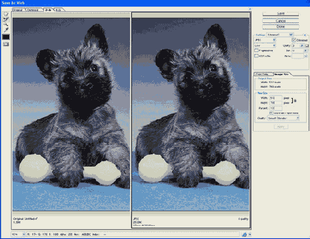
Task: Click the preview in browser icon
Action: (244, 234)
